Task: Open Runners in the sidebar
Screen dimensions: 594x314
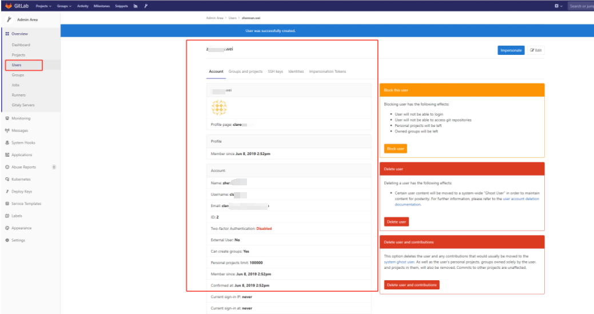Action: click(x=18, y=95)
